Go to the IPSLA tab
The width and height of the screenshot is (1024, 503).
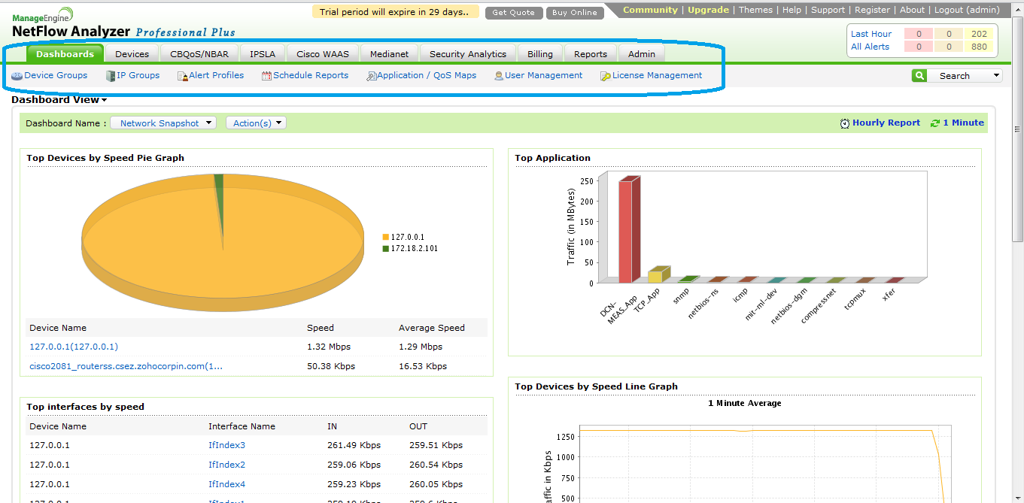(263, 54)
